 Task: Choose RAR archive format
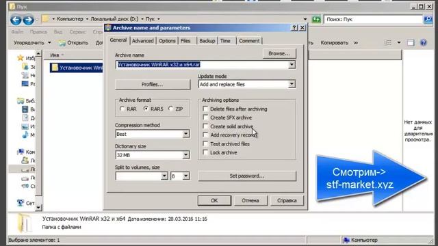click(122, 109)
